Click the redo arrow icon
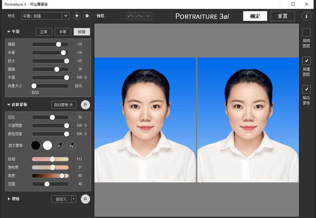Screen dimensions: 316x218 pos(139,16)
